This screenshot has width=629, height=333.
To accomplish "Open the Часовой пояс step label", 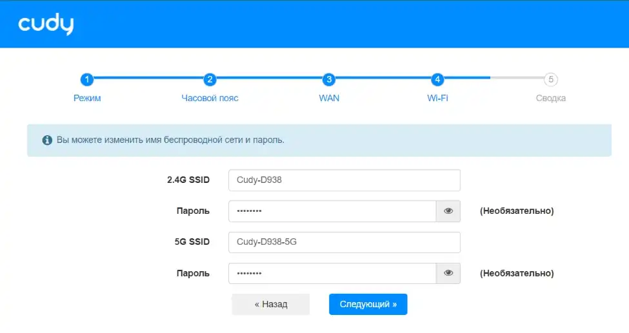I will point(210,99).
